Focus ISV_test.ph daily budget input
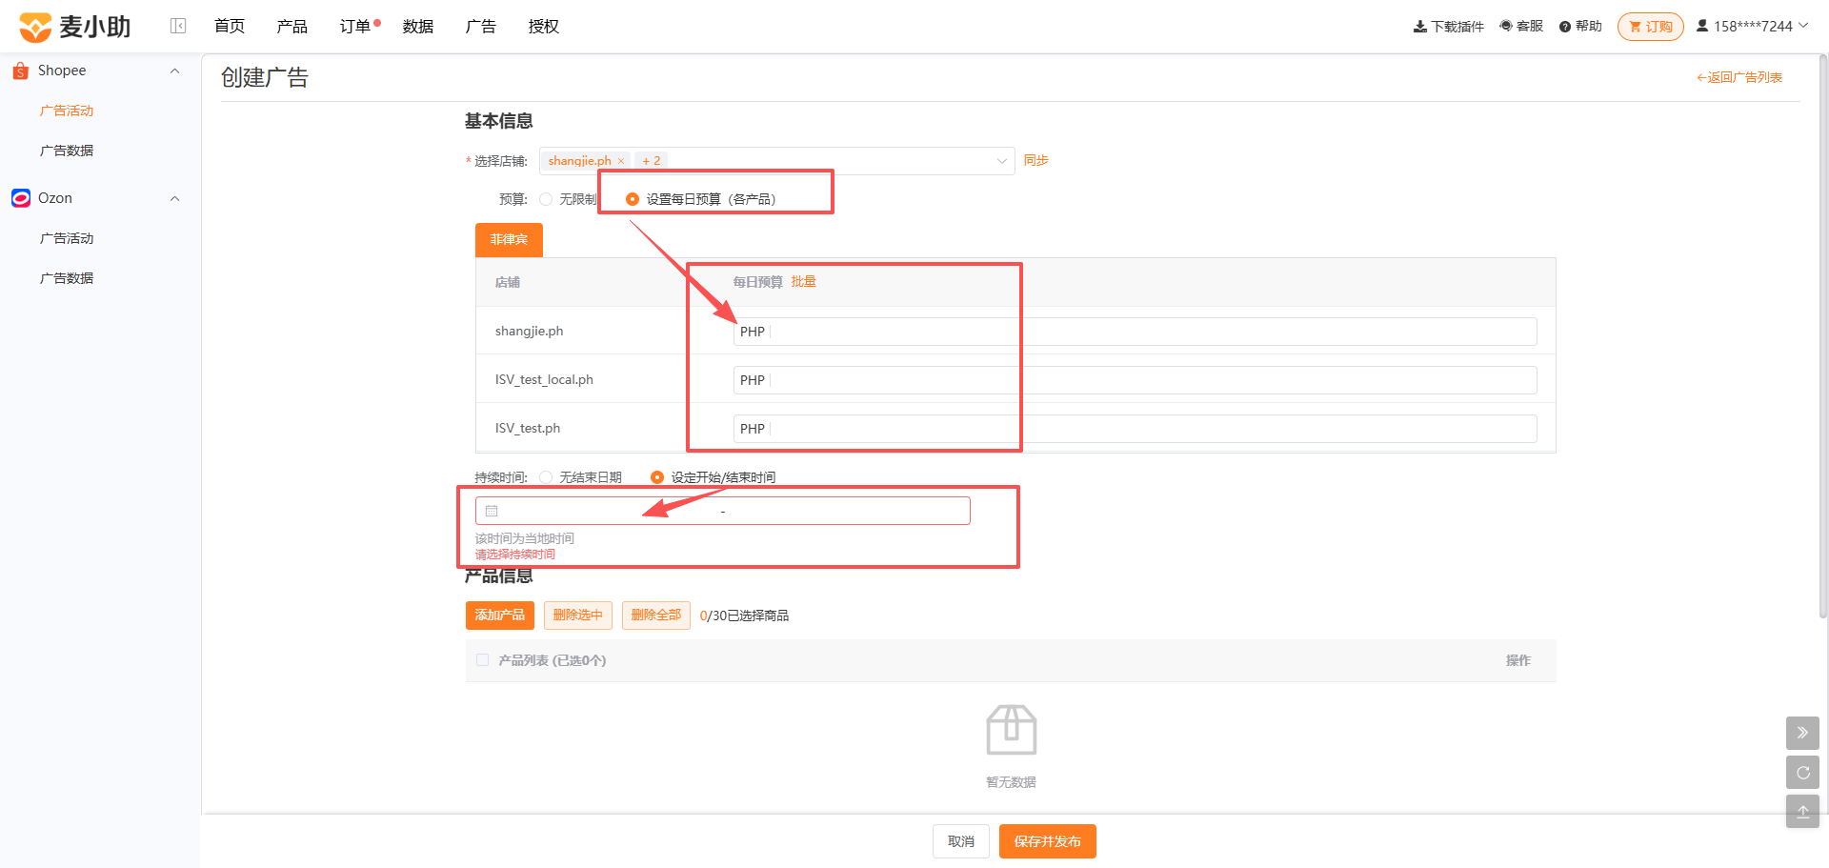This screenshot has height=868, width=1829. pyautogui.click(x=1135, y=429)
